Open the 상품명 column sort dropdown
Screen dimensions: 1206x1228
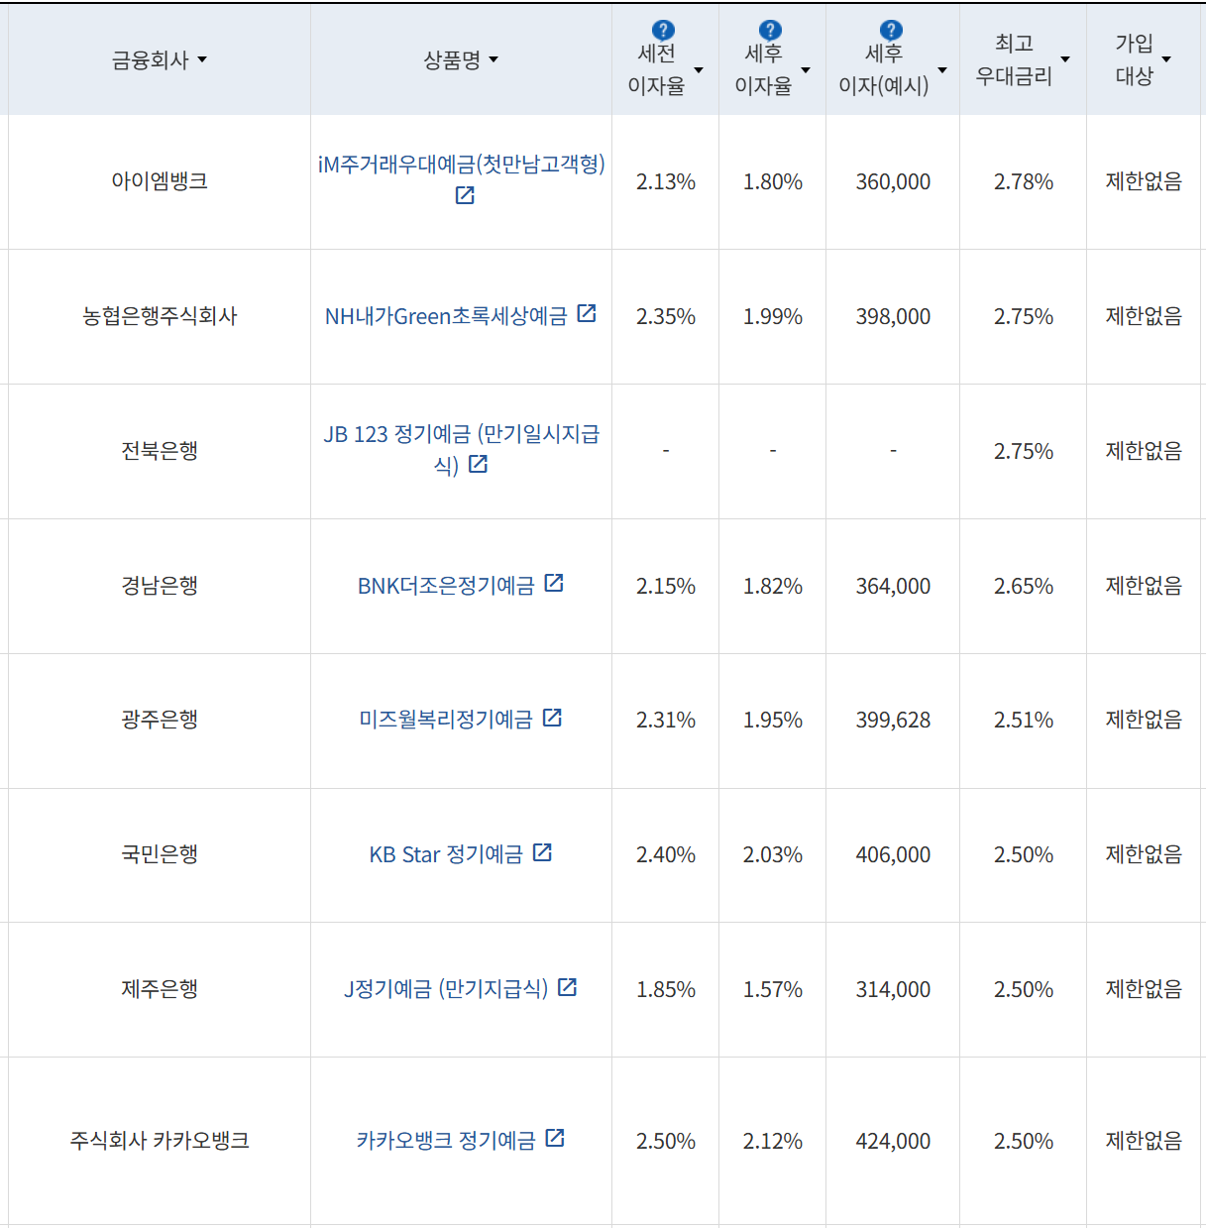(494, 59)
